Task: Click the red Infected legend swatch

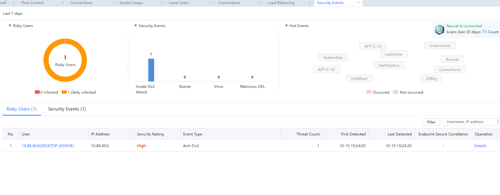Action: tap(37, 92)
